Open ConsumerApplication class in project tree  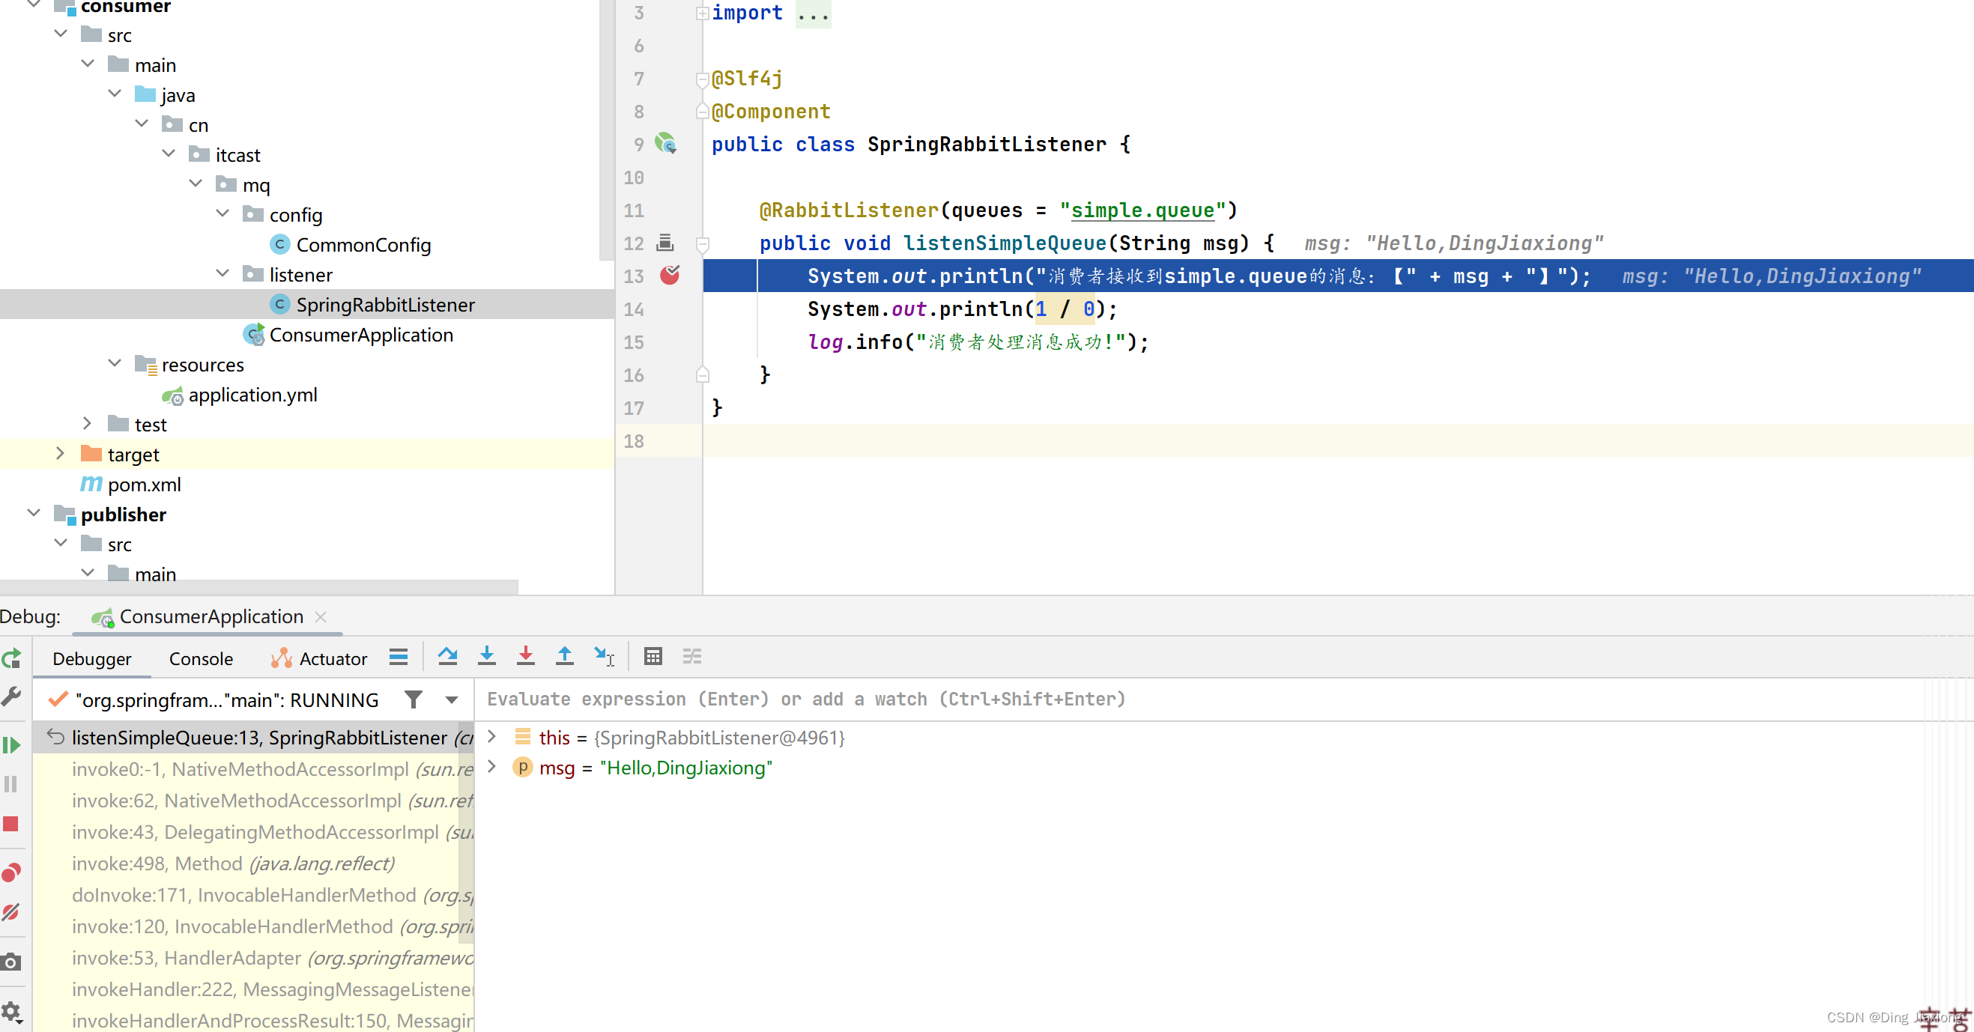tap(348, 334)
